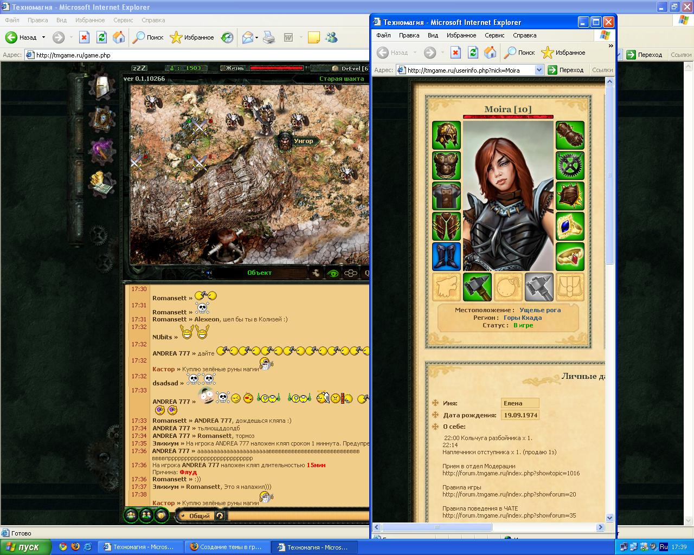Select the chest armor equipment slot
This screenshot has width=694, height=555.
[x=446, y=165]
